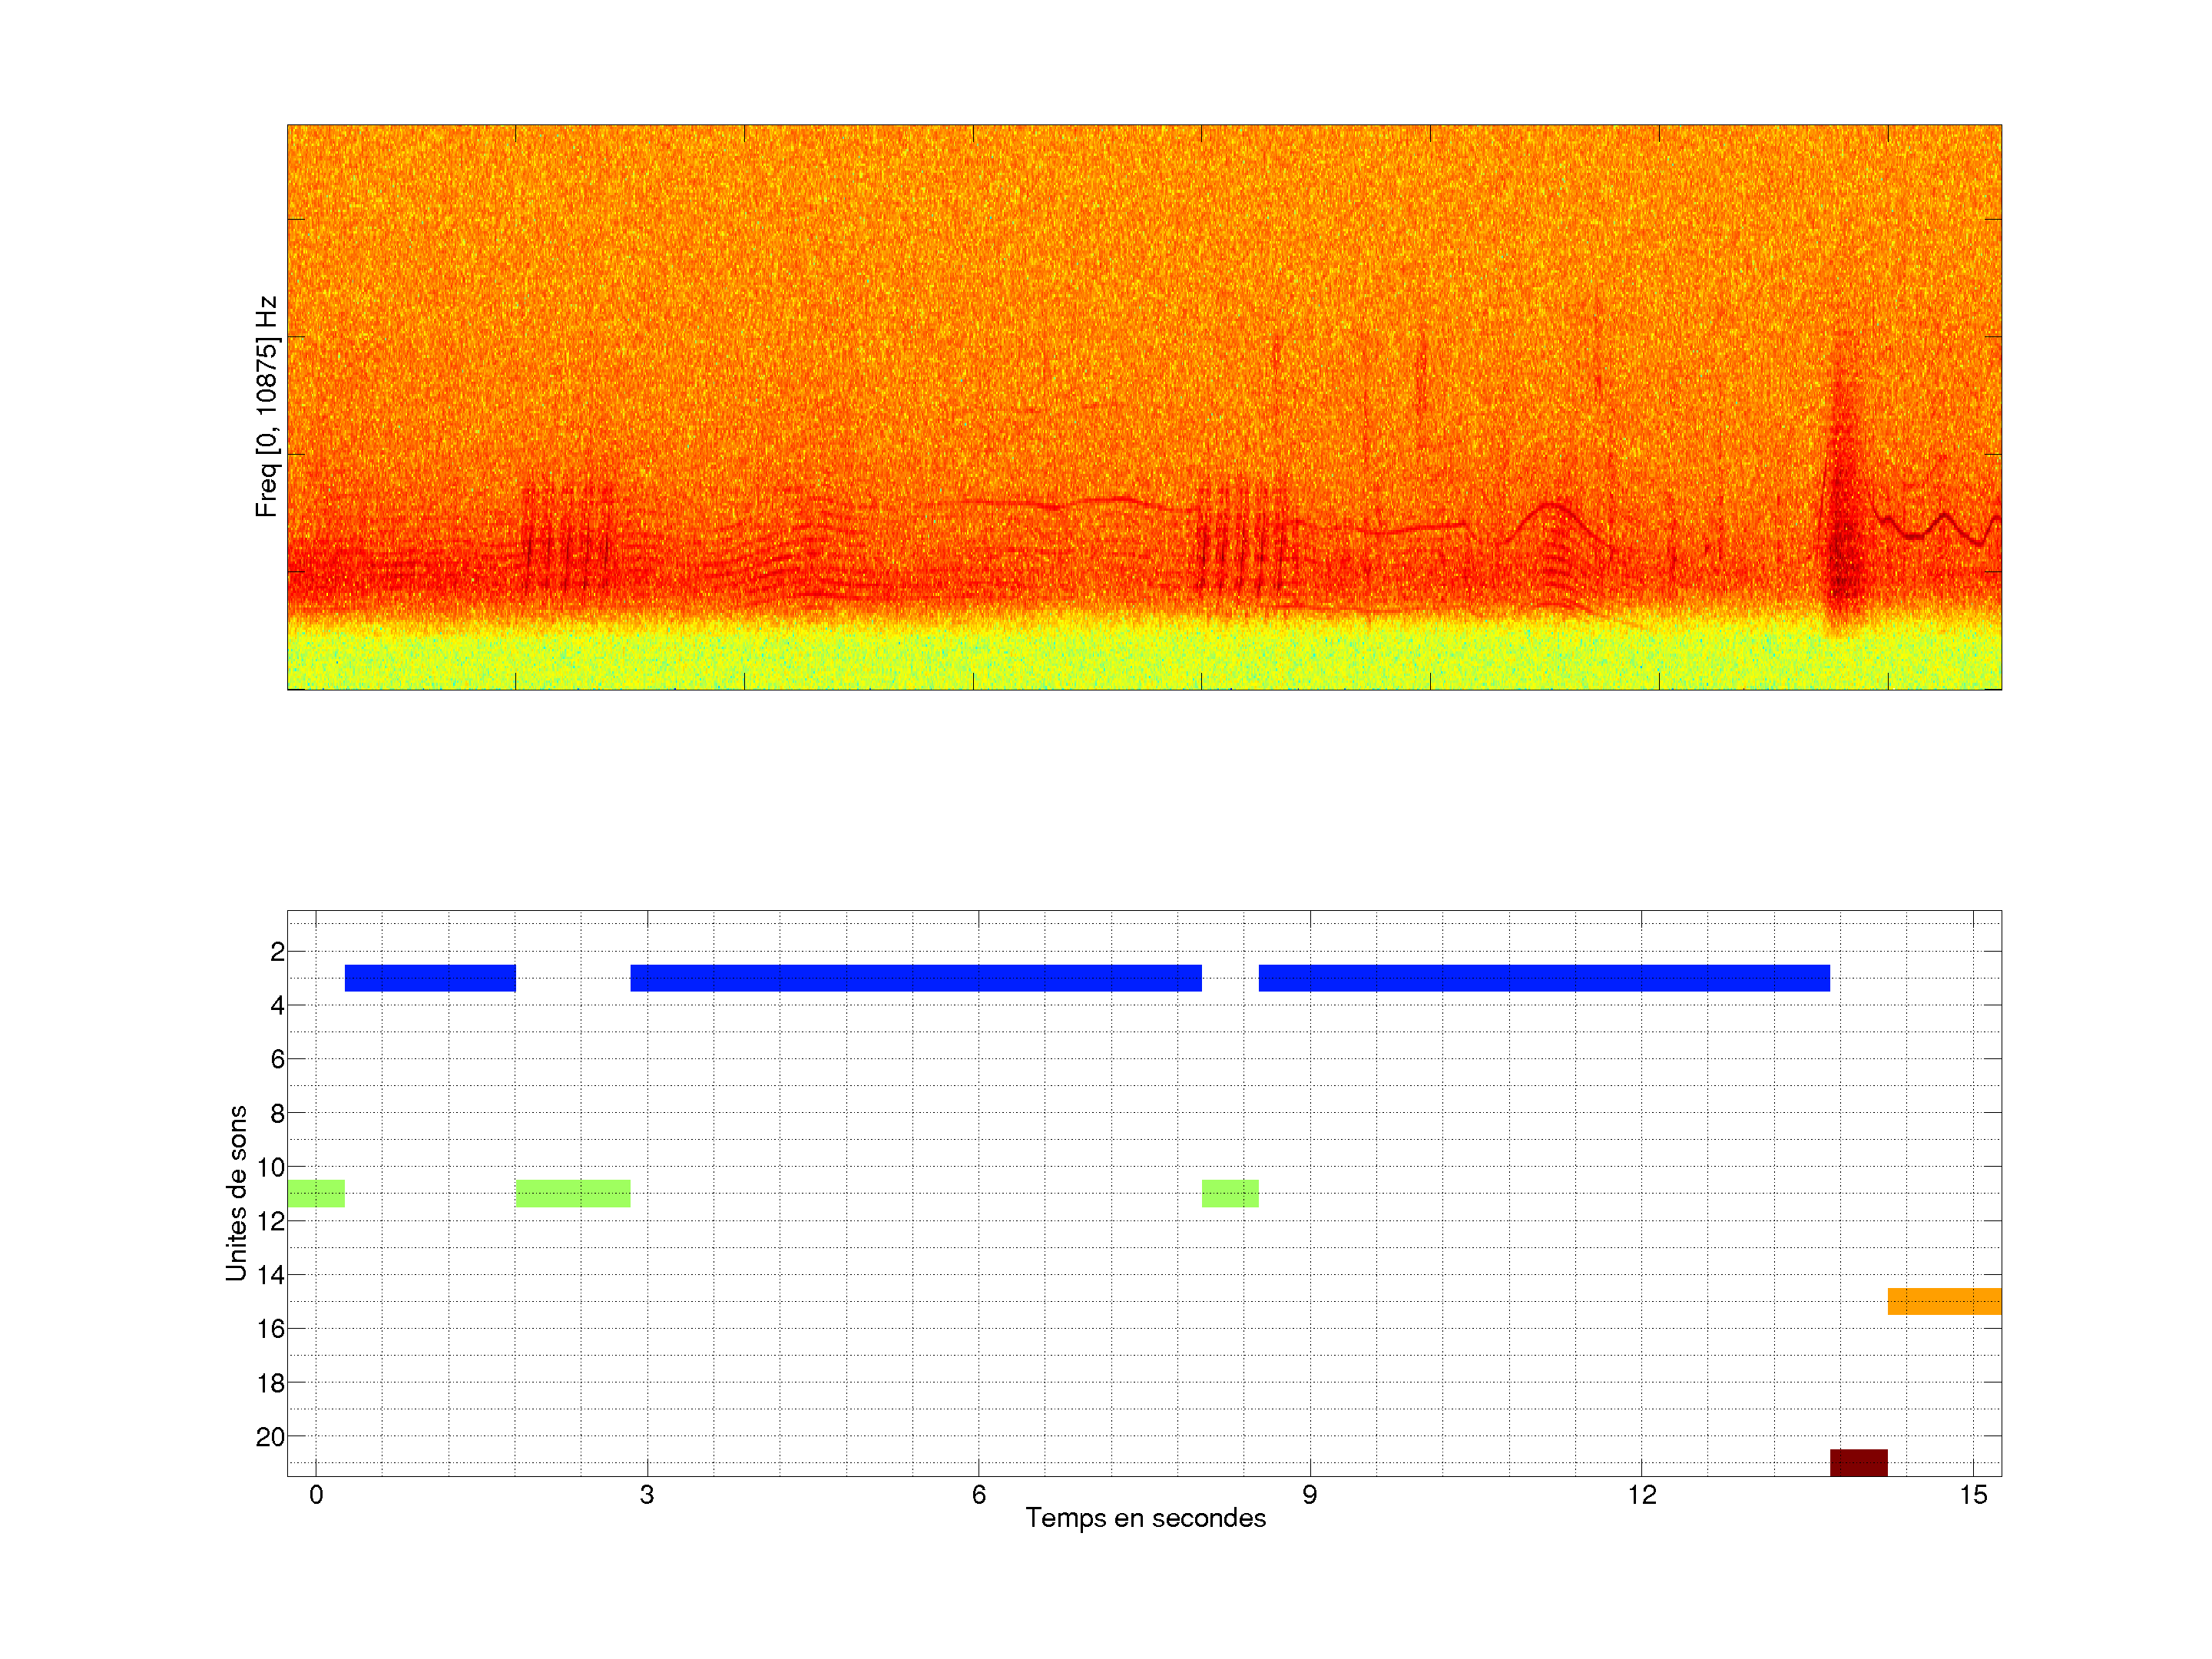Select the green bar between first two blue bars
This screenshot has height=1659, width=2212.
click(x=572, y=1193)
